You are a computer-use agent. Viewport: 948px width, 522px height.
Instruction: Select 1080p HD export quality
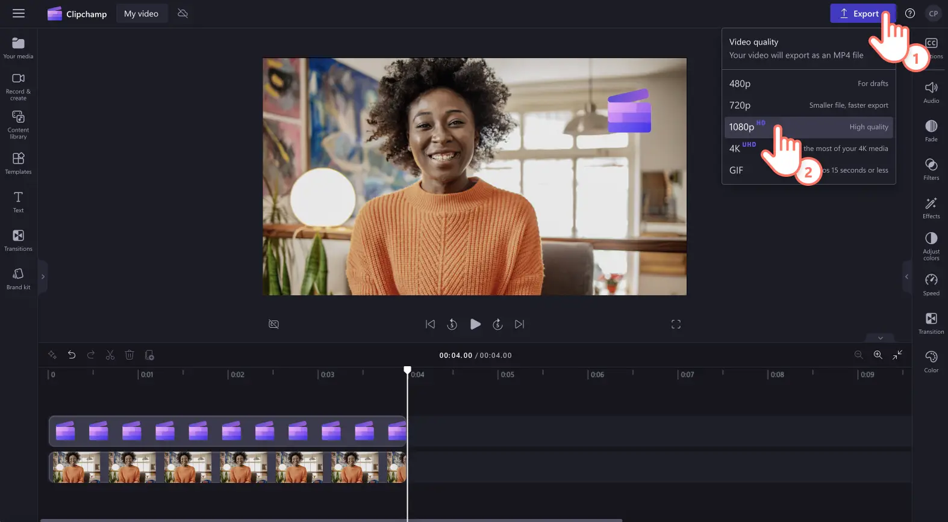tap(808, 127)
